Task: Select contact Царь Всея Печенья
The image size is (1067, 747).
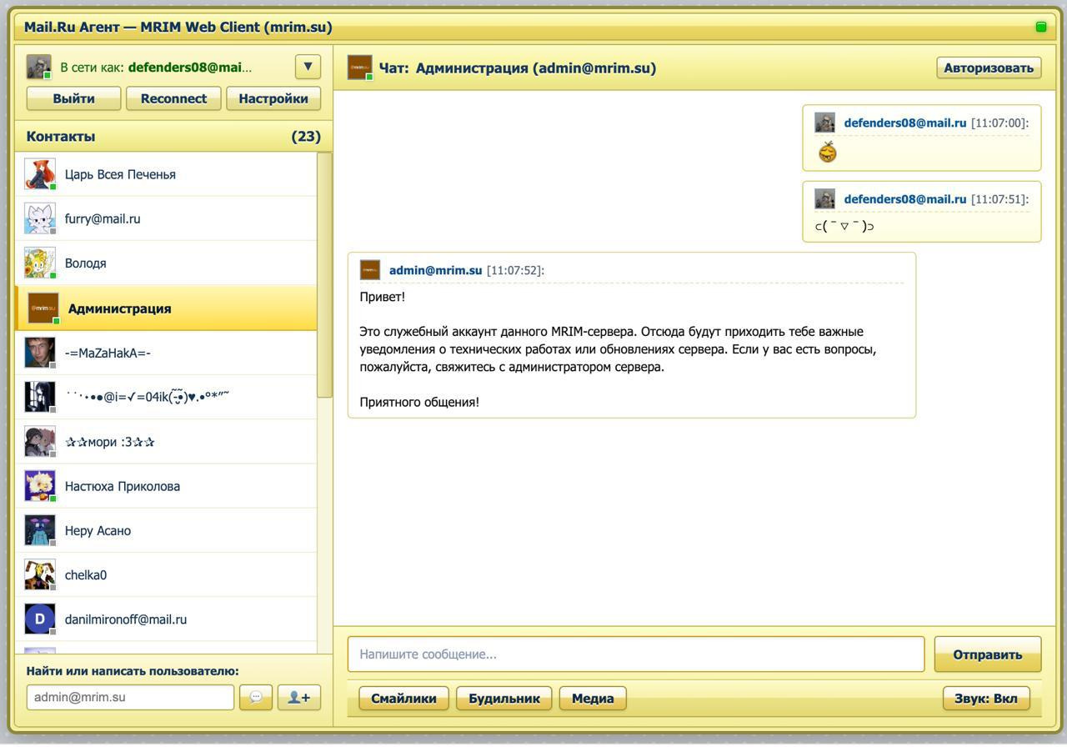Action: (x=166, y=174)
